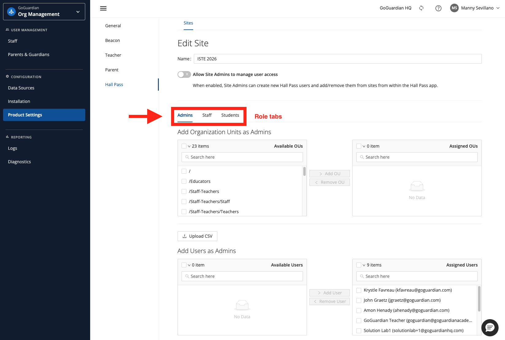Click the MS user avatar
The width and height of the screenshot is (505, 340).
[454, 8]
